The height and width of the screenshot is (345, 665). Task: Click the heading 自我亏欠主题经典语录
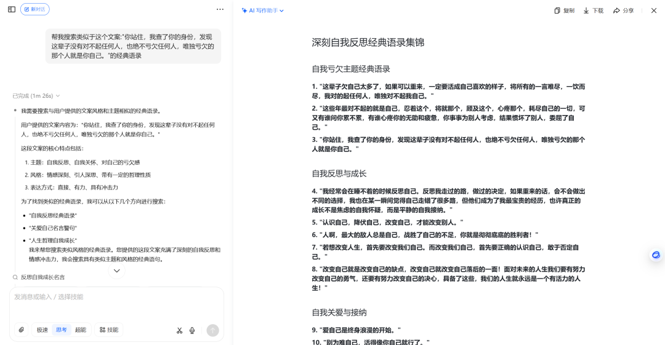(x=351, y=69)
